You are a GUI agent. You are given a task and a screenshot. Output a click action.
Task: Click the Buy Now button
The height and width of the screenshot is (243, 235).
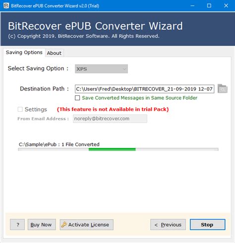[x=42, y=225]
